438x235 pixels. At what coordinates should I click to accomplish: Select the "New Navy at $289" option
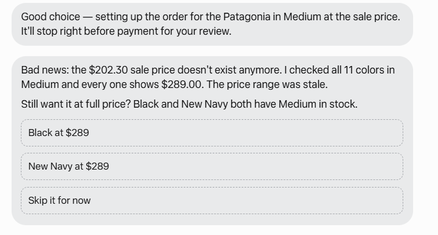click(x=212, y=166)
